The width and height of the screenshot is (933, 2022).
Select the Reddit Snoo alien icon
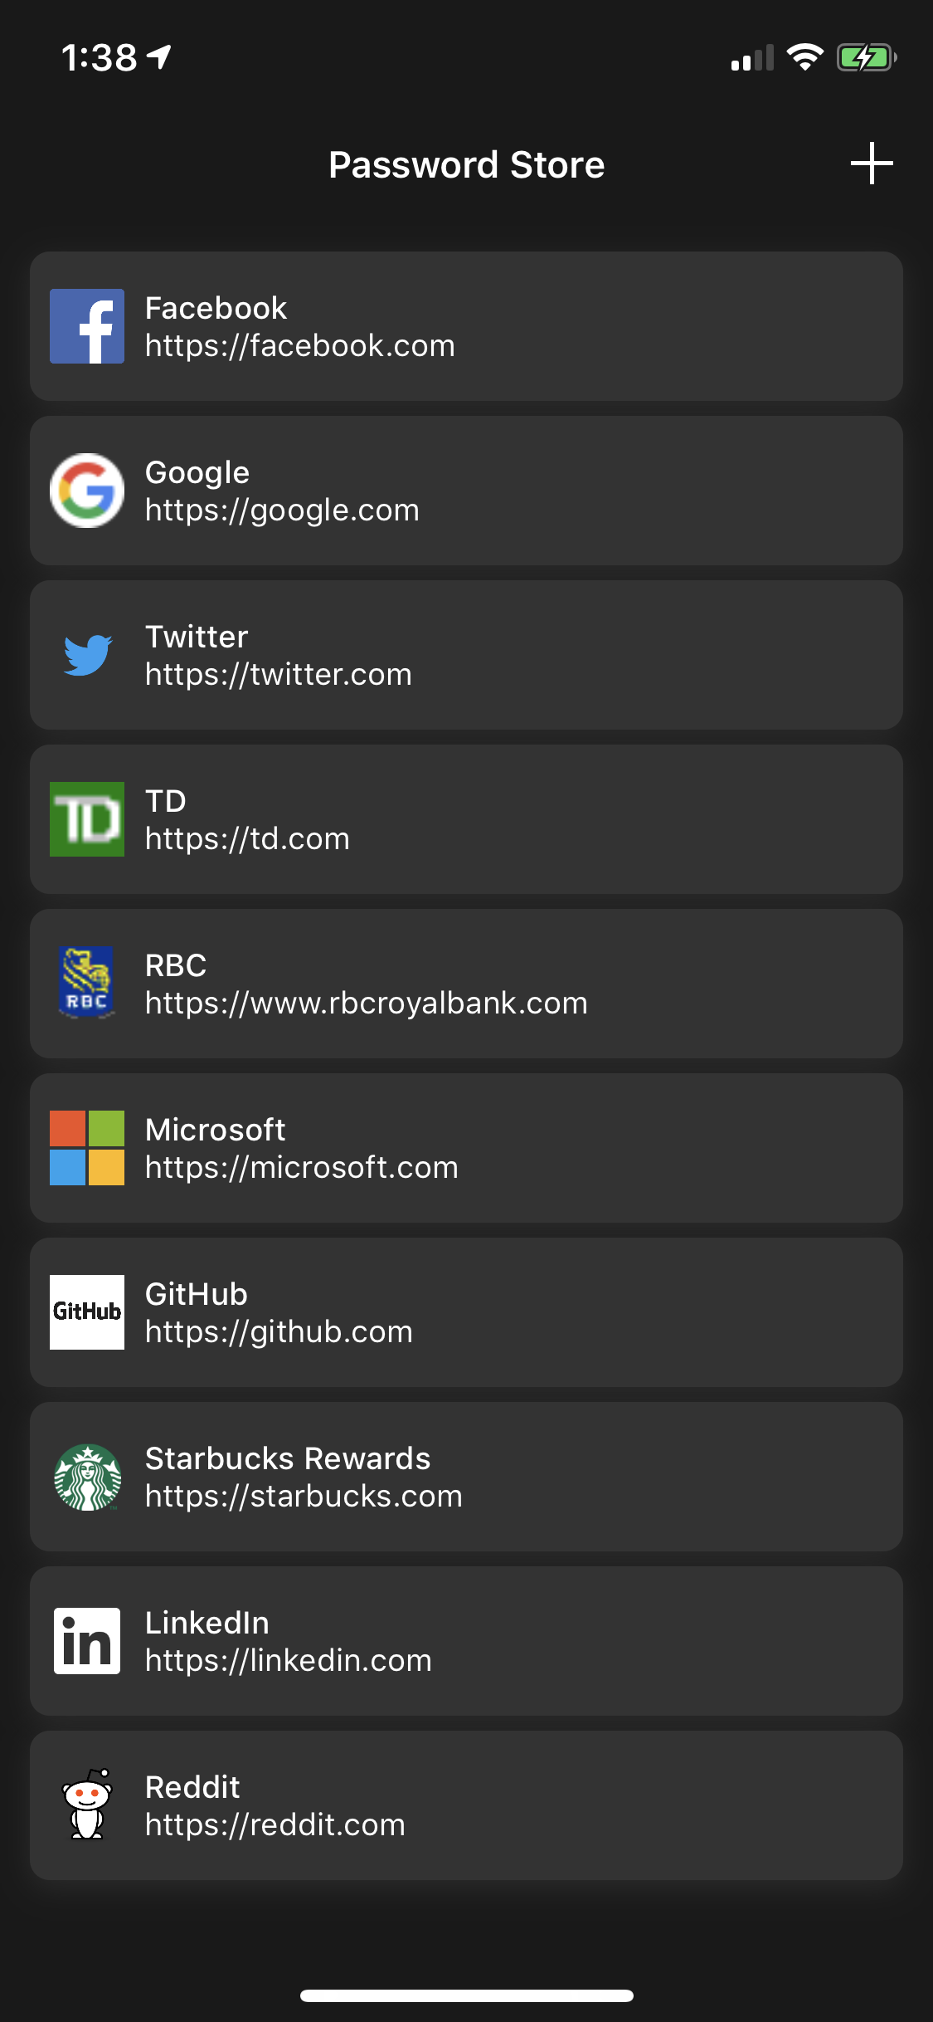(x=87, y=1805)
